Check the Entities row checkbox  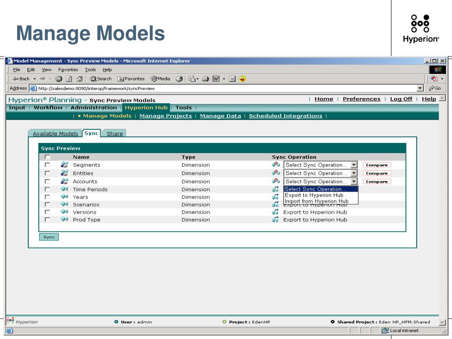[x=47, y=173]
